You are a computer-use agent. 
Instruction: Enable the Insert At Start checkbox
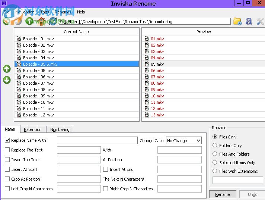(7, 169)
